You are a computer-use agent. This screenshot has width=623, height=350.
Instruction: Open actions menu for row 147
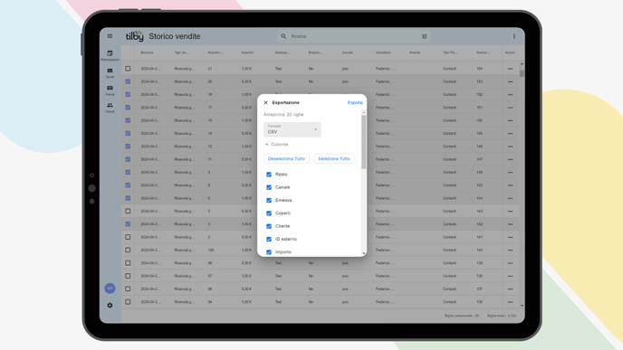point(510,159)
